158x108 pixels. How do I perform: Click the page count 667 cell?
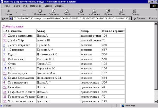point(113,50)
